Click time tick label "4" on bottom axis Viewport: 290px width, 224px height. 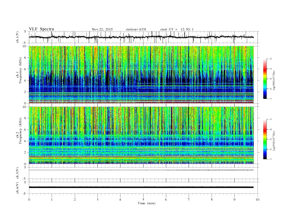point(120,199)
